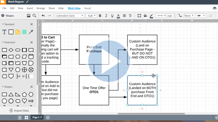
Task: Click the text color button
Action: 118,16
